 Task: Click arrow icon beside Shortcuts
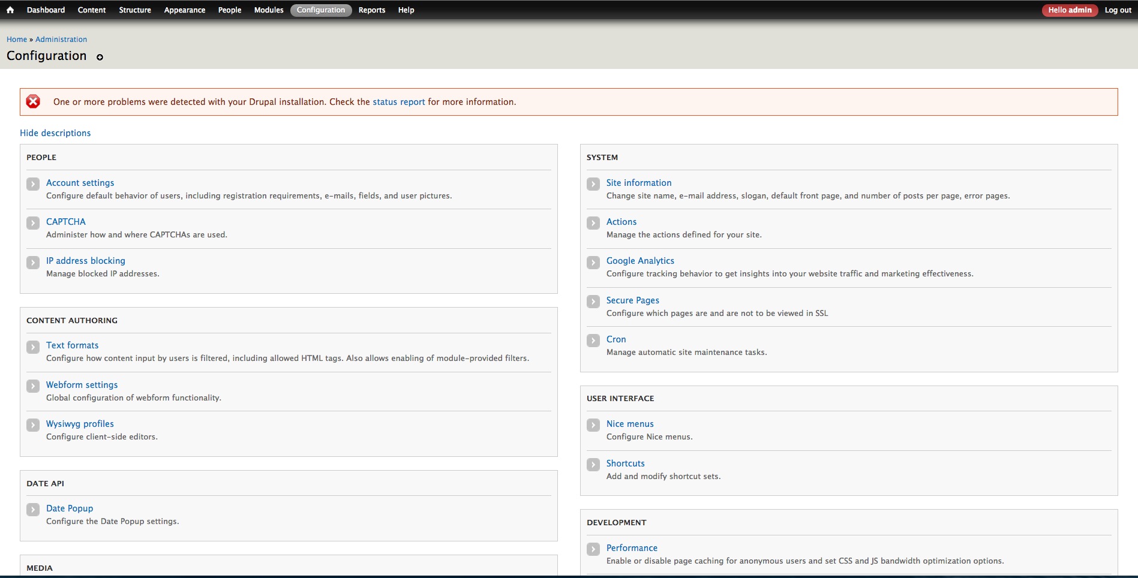pyautogui.click(x=593, y=464)
